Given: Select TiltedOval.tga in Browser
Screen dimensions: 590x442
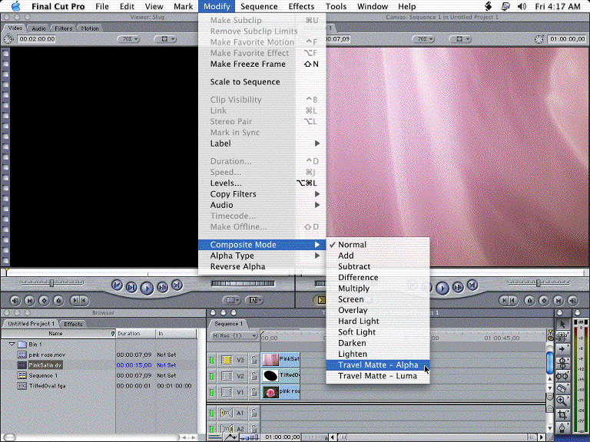Looking at the screenshot, I should point(47,386).
